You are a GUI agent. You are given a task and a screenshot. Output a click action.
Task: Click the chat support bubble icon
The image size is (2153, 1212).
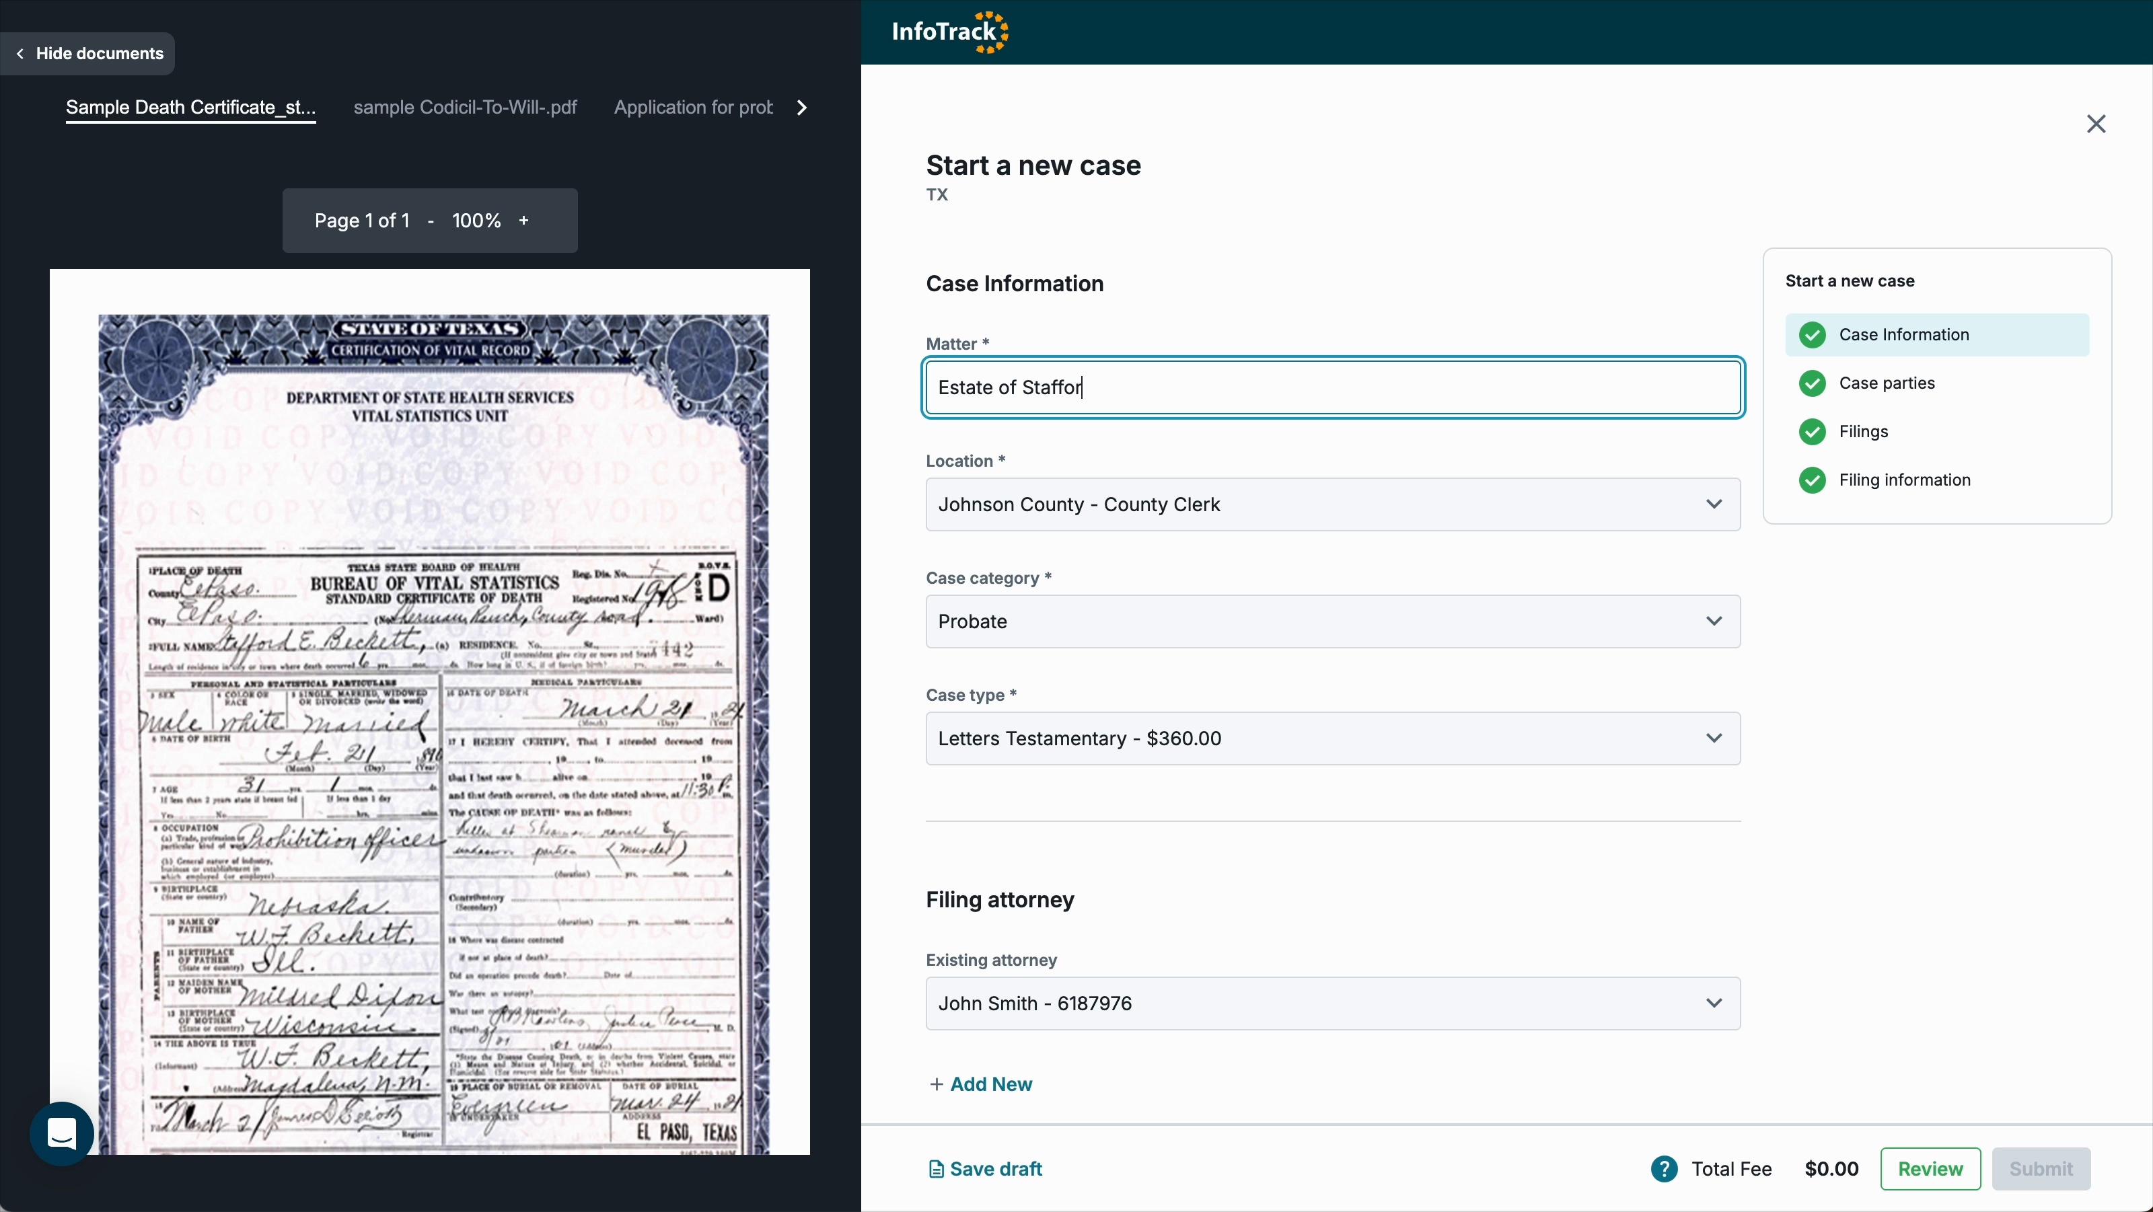(x=62, y=1133)
